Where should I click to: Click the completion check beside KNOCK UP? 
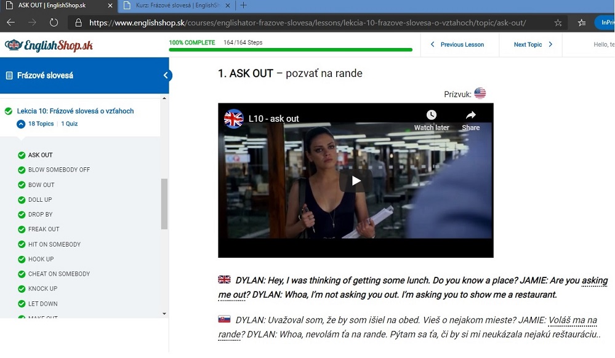[x=22, y=289]
